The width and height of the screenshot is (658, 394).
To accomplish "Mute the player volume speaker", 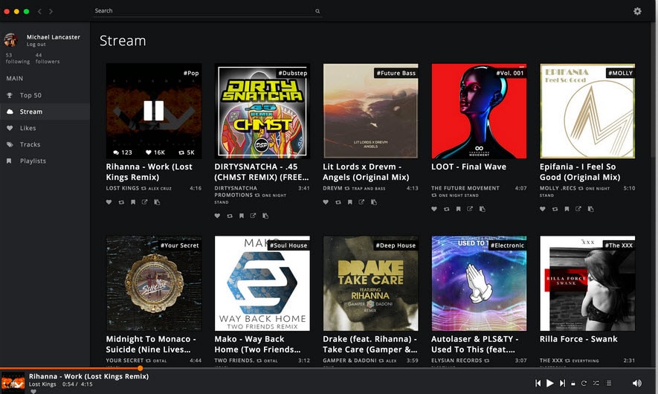I will tap(637, 384).
